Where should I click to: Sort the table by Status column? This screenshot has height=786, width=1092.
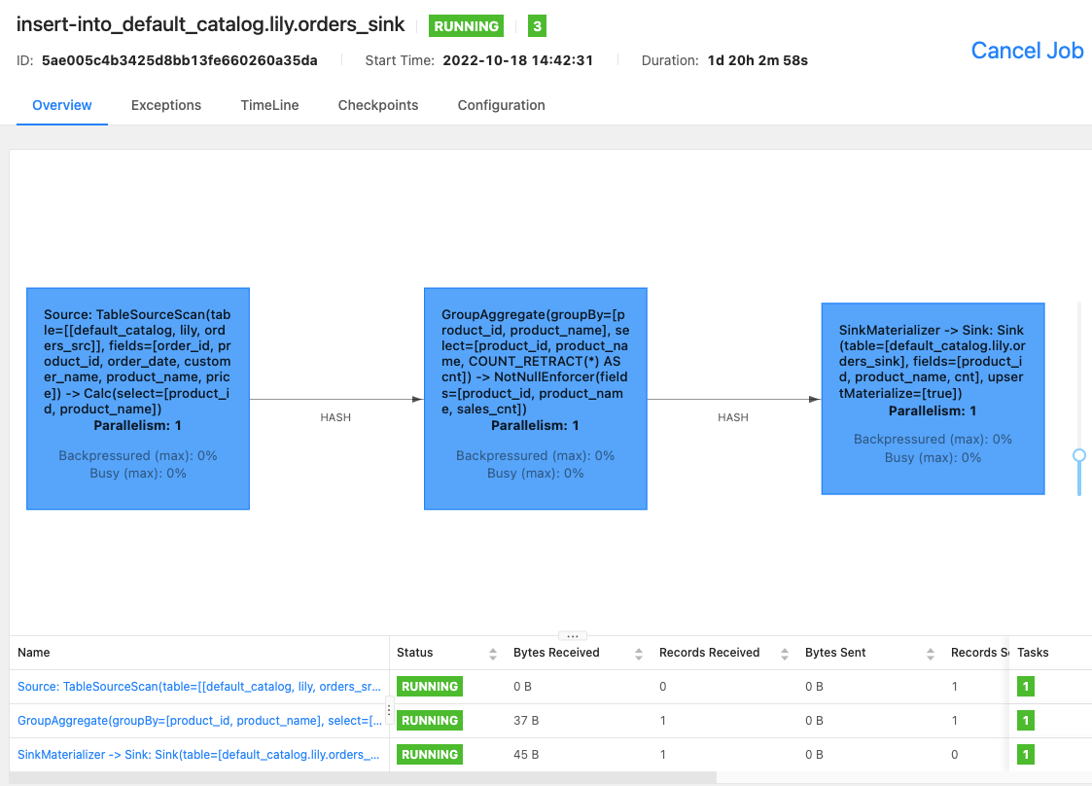pos(492,654)
